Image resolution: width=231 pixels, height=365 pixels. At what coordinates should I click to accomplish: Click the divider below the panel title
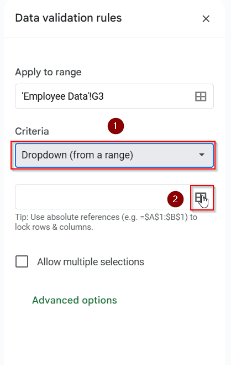pos(114,38)
